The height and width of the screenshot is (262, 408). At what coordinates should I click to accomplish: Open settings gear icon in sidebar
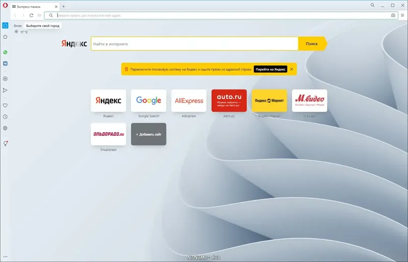click(x=5, y=128)
